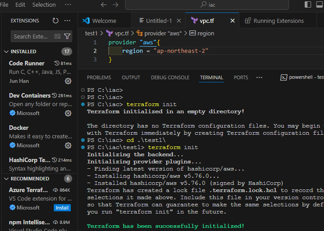This screenshot has width=324, height=231.
Task: Click the Dev Containers activation time icon
Action: tap(54, 95)
